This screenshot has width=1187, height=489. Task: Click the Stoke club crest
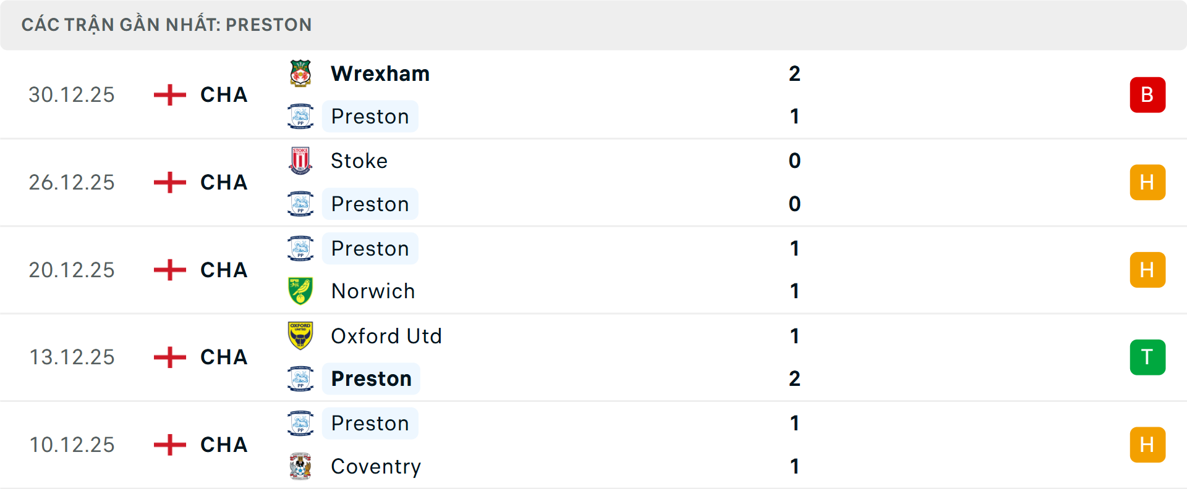pos(300,161)
